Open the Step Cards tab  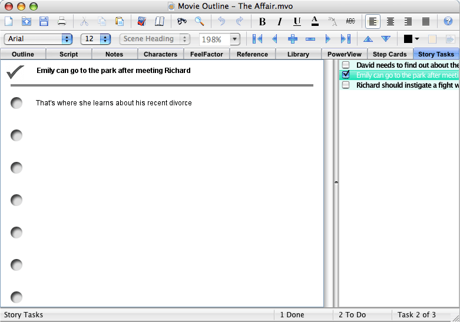pos(390,54)
